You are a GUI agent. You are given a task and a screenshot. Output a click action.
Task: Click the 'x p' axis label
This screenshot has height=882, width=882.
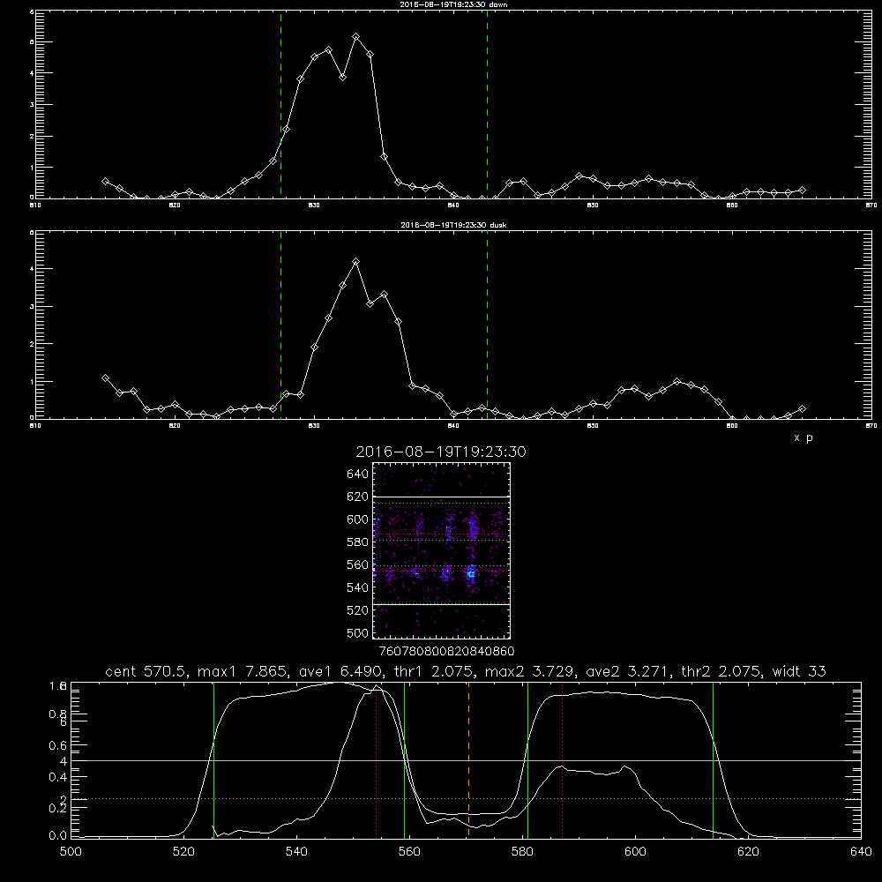(804, 437)
